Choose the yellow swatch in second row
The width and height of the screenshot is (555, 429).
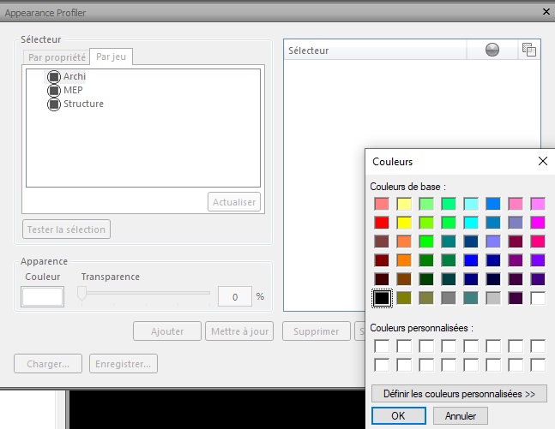(x=404, y=223)
